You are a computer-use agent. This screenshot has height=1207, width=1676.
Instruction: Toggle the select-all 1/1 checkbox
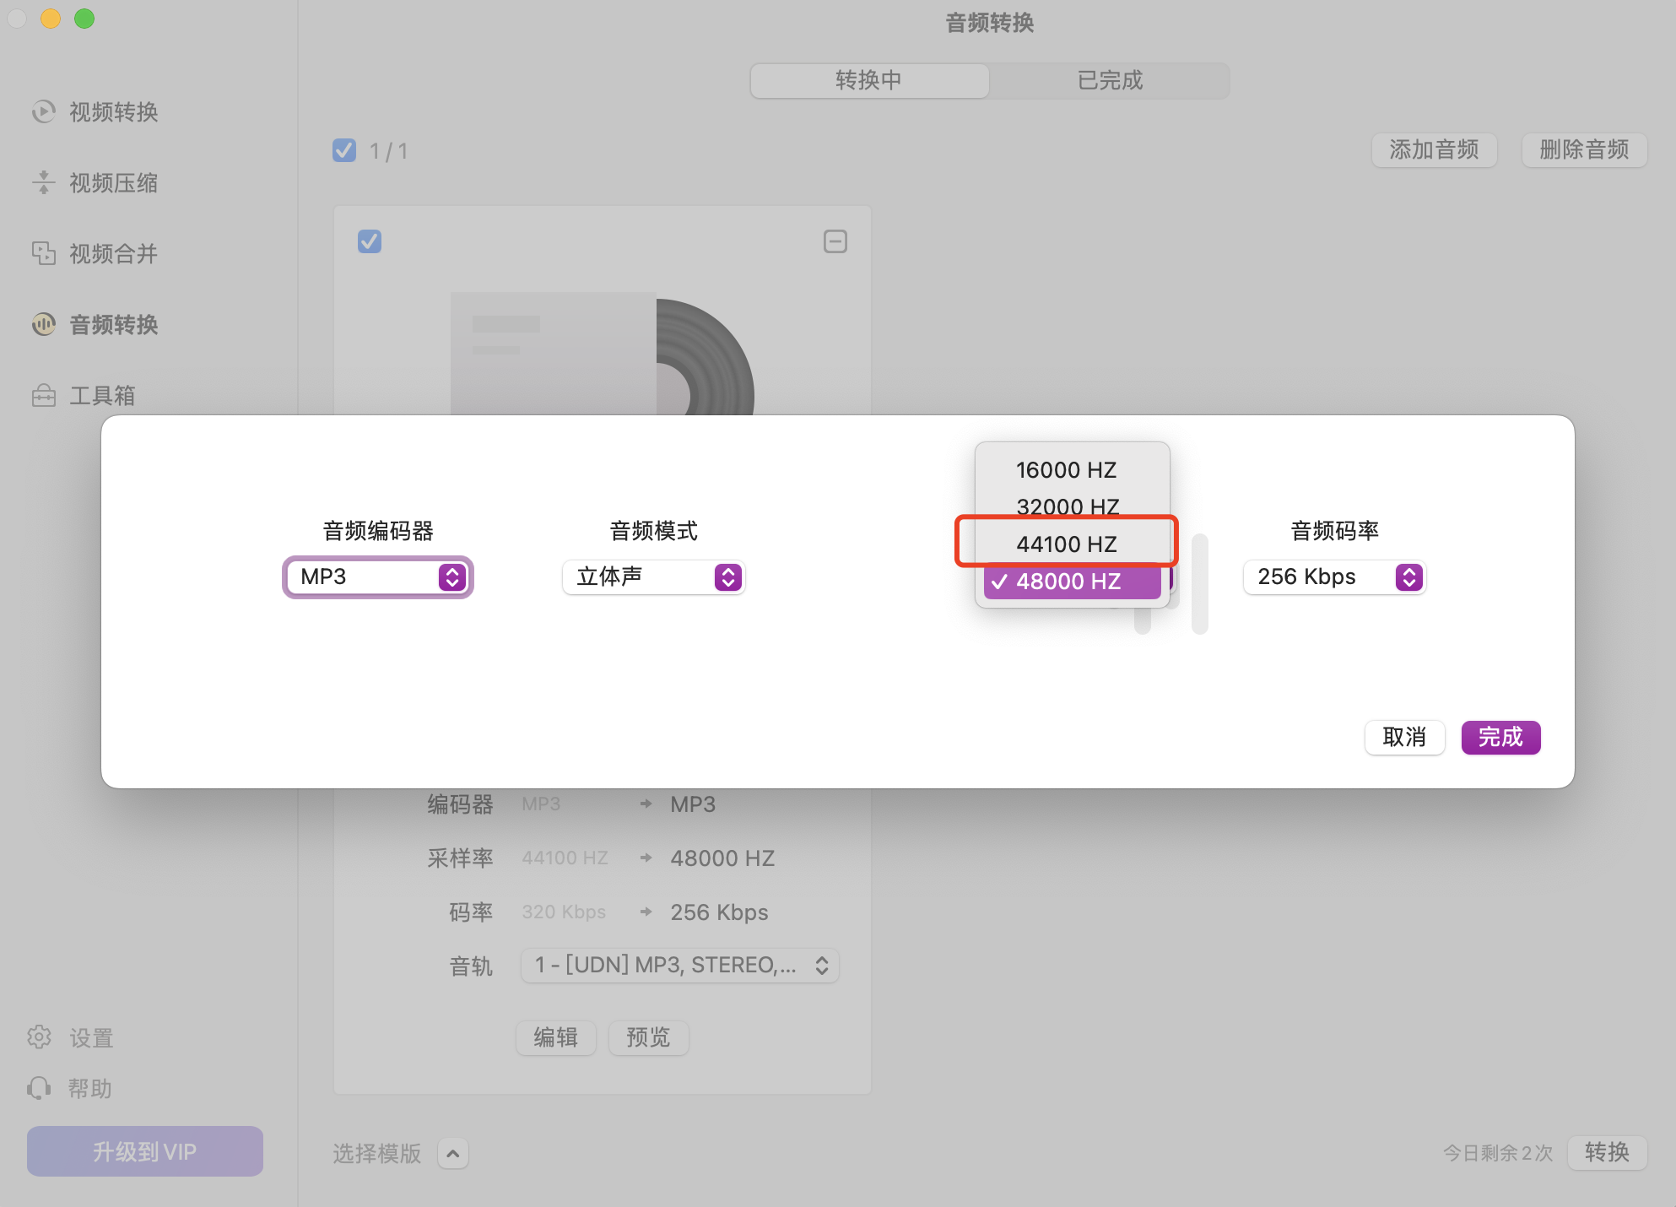(344, 150)
